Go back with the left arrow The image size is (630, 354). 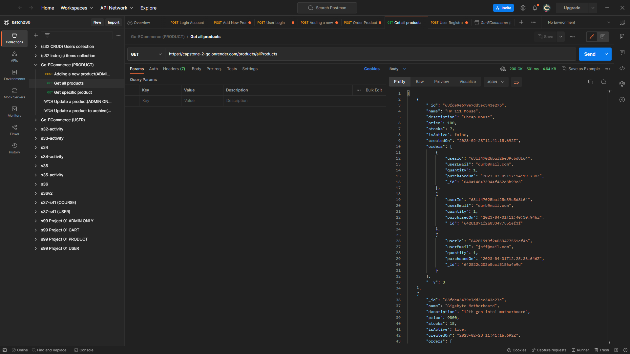coord(20,8)
